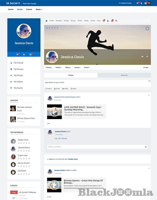The image size is (157, 200).
Task: Click the share arrow on the cover photo
Action: coord(147,56)
